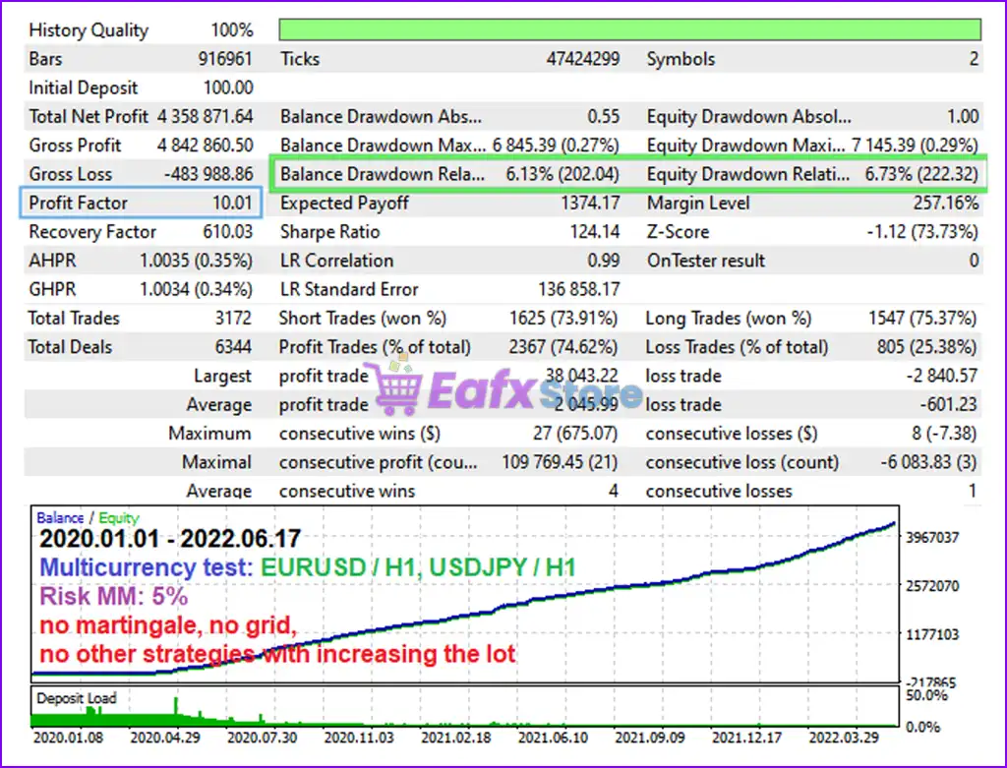Click GHPR value 1.0034 (0.34%)
Screen dimensions: 1007x768
click(196, 290)
